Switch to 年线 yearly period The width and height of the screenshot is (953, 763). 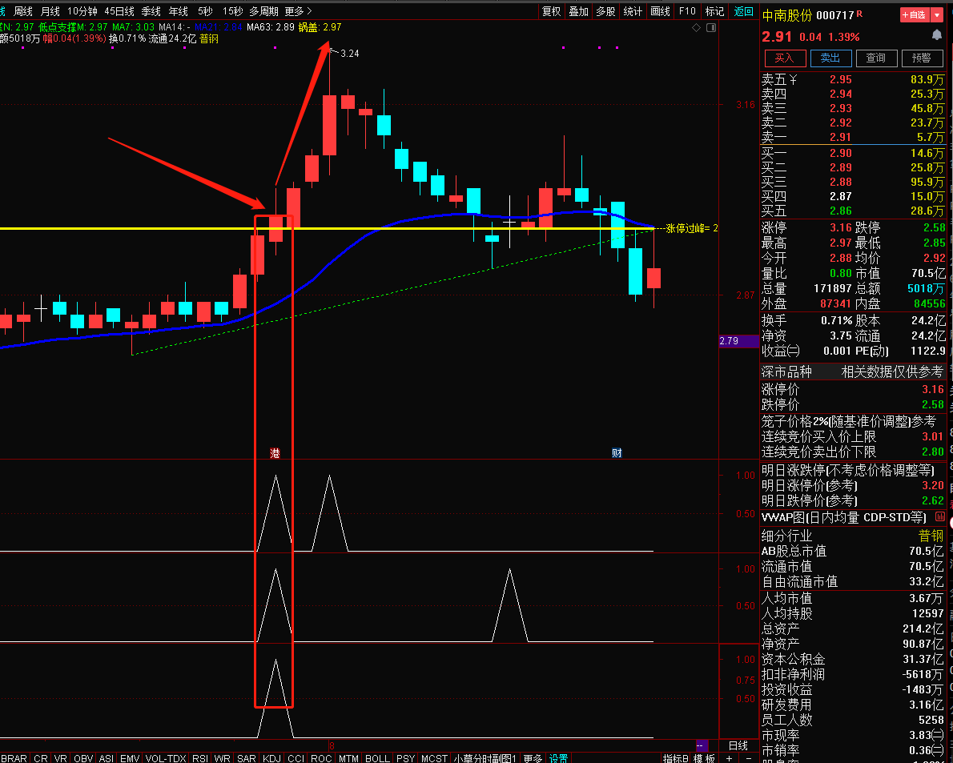point(178,11)
